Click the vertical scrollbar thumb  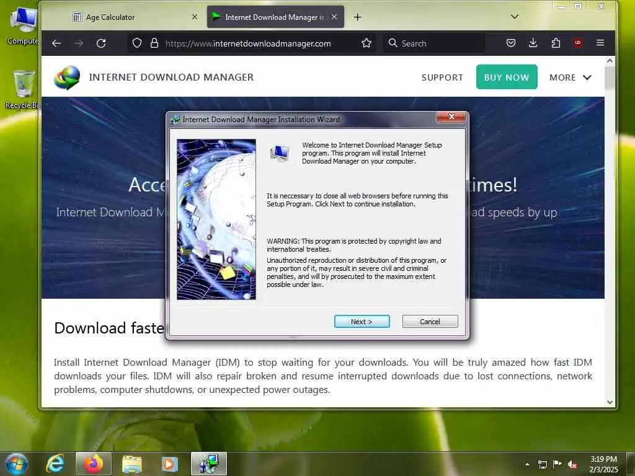(610, 77)
